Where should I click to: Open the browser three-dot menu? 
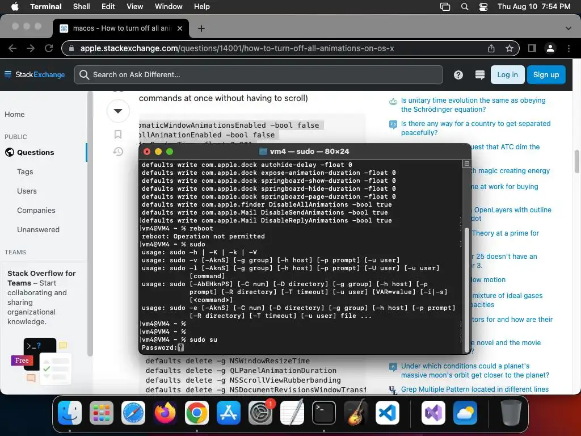coord(569,48)
